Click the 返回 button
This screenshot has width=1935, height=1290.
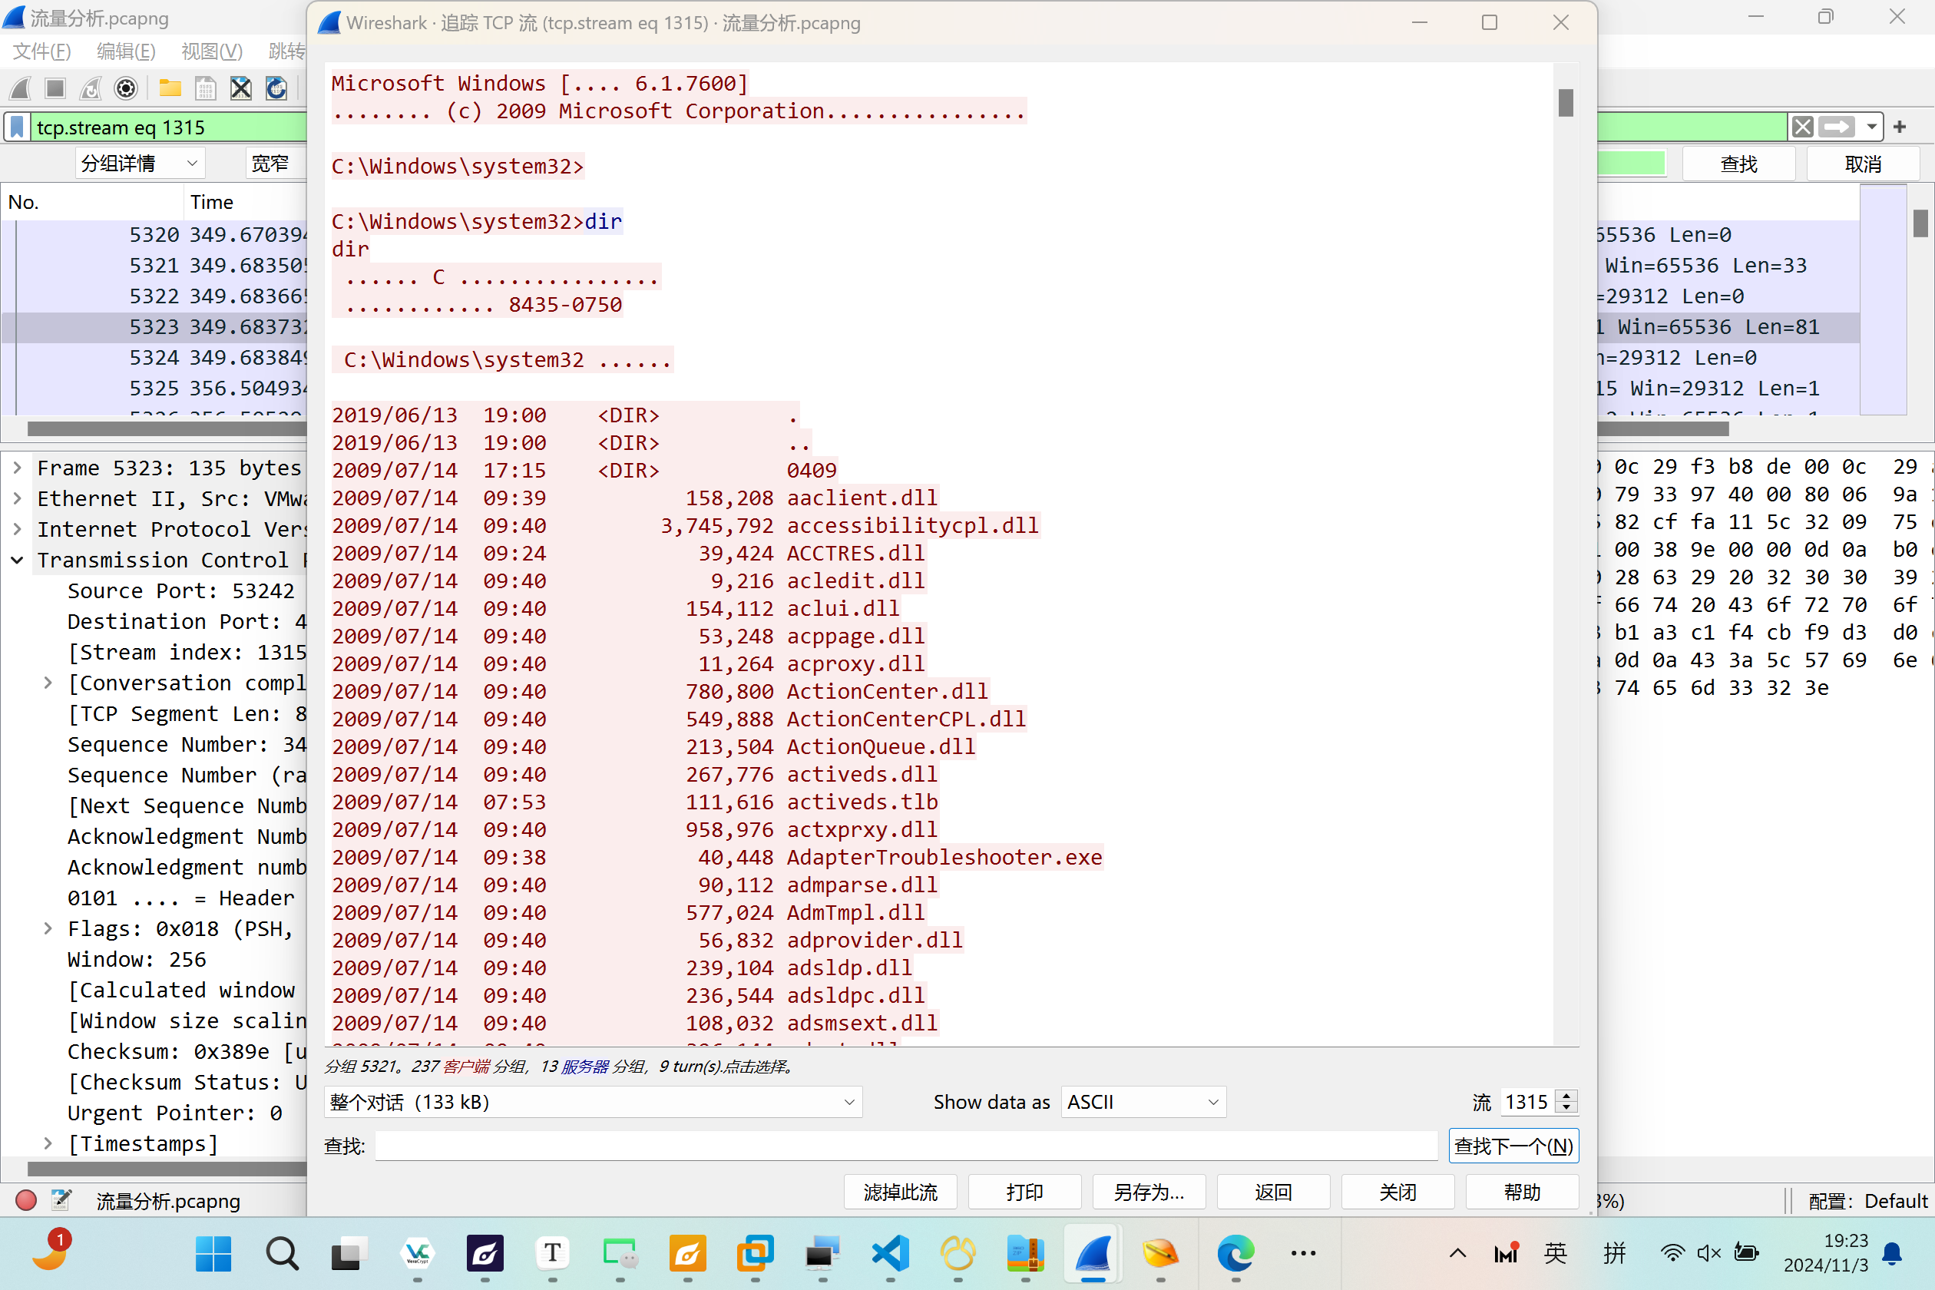(1273, 1192)
